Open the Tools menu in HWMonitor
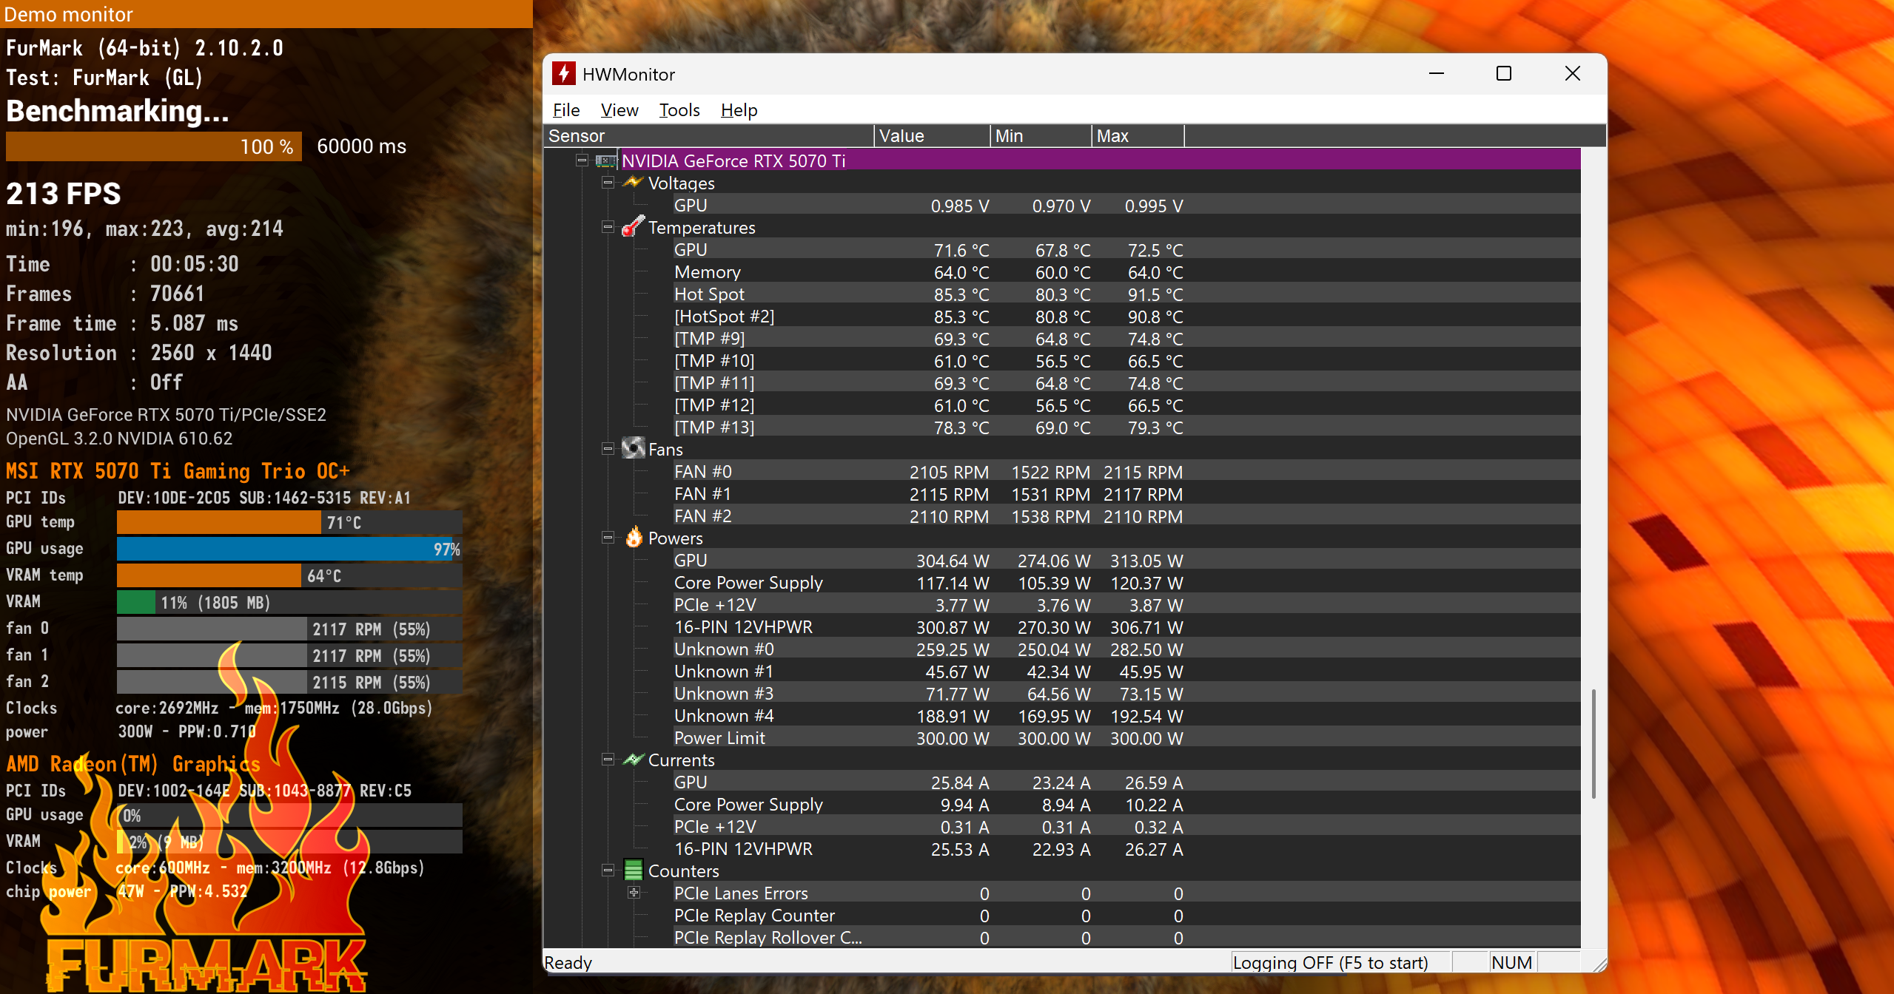 (679, 110)
